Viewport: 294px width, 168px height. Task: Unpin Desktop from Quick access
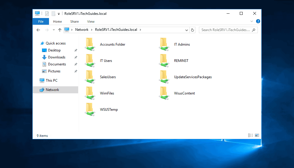(x=76, y=50)
